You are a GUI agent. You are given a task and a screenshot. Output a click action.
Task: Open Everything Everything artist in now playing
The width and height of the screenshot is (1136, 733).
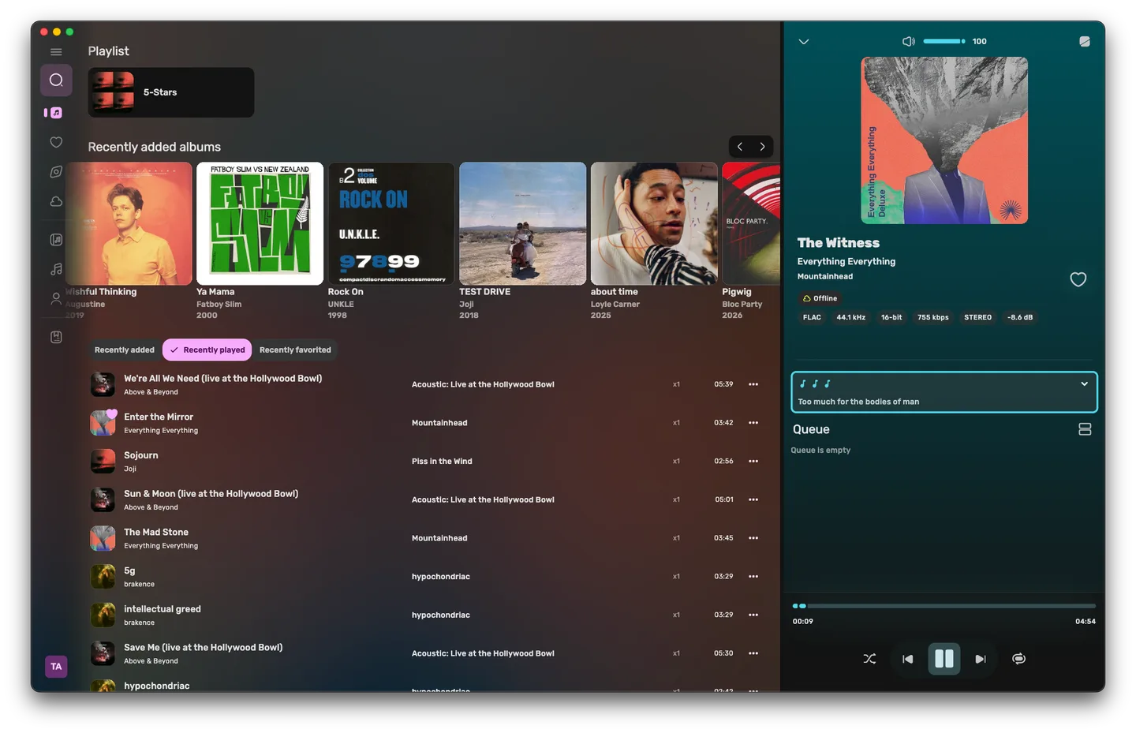pos(846,261)
